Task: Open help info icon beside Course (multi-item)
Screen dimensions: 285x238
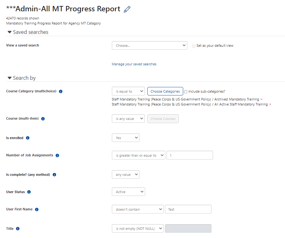Action: [x=43, y=119]
